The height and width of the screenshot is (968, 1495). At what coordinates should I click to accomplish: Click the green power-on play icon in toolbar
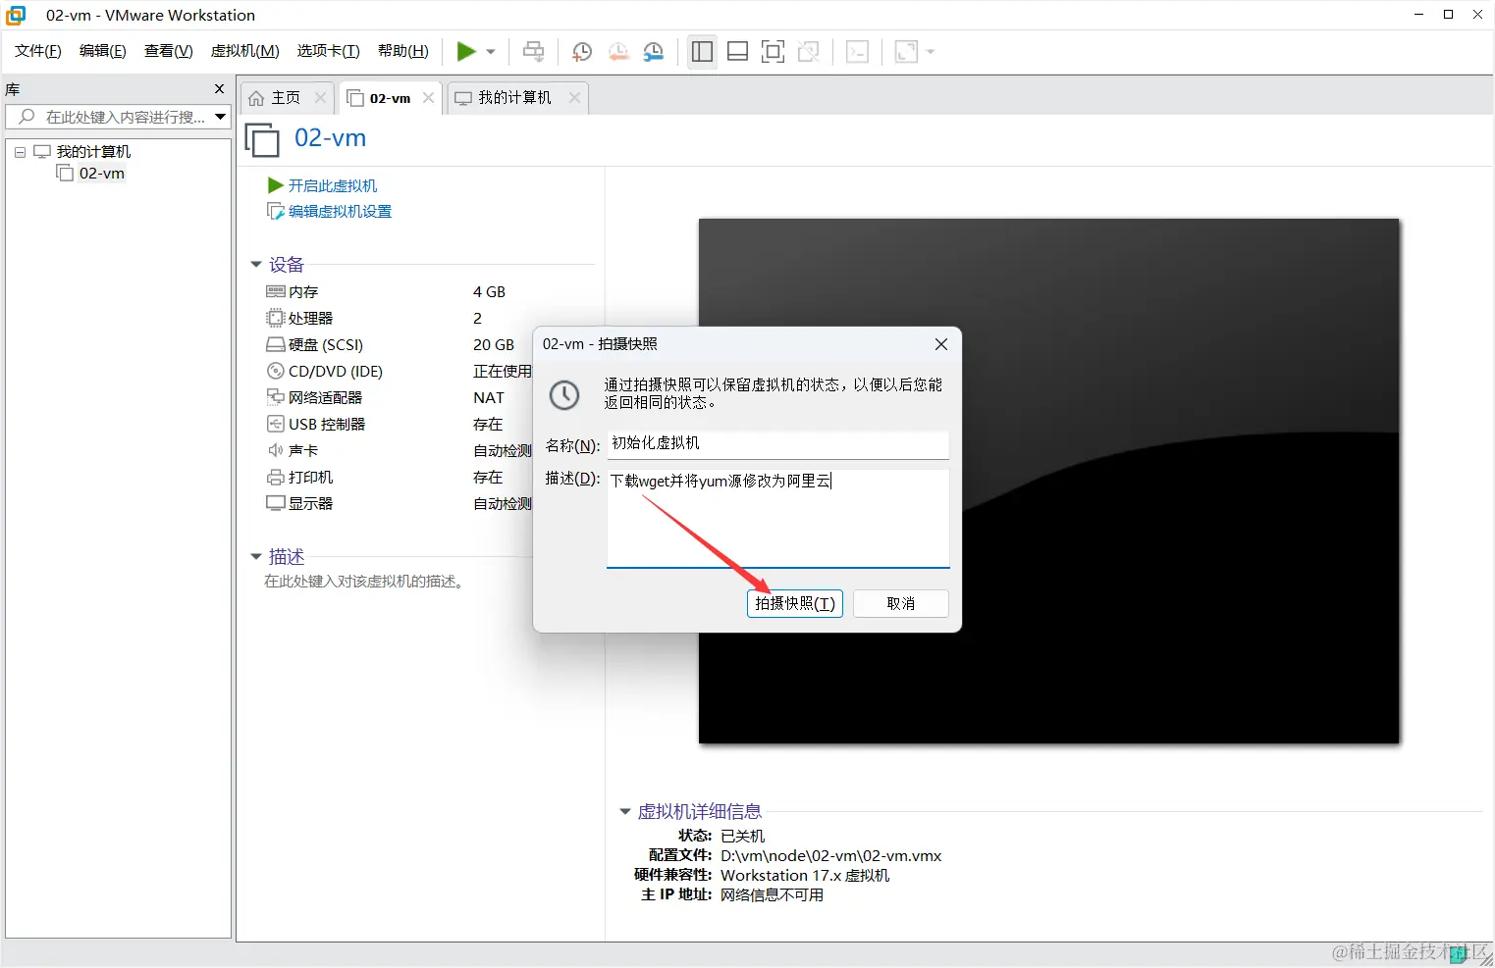click(x=466, y=52)
